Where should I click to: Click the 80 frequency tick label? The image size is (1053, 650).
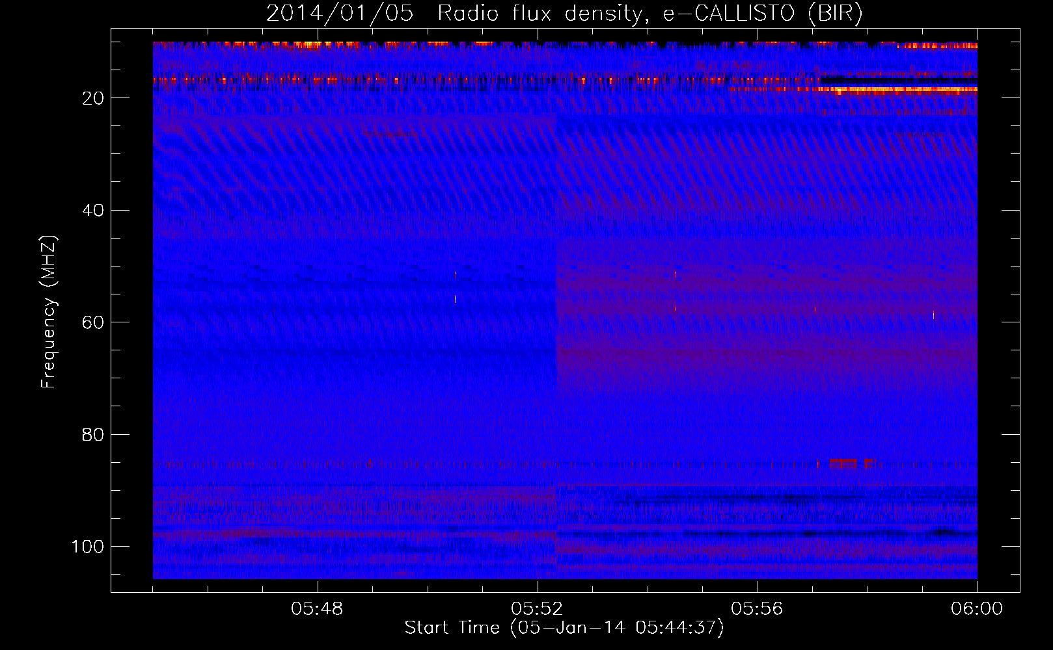point(94,434)
